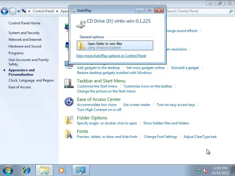Screen dimensions: 235x176
Task: Select Appearance and Personalization category
Action: (x=21, y=72)
